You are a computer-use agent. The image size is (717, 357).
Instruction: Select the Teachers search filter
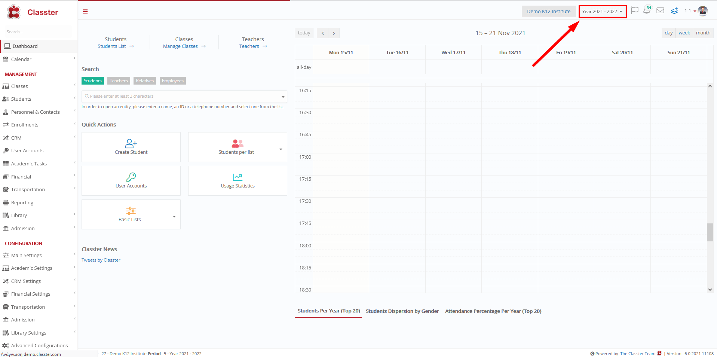click(119, 80)
